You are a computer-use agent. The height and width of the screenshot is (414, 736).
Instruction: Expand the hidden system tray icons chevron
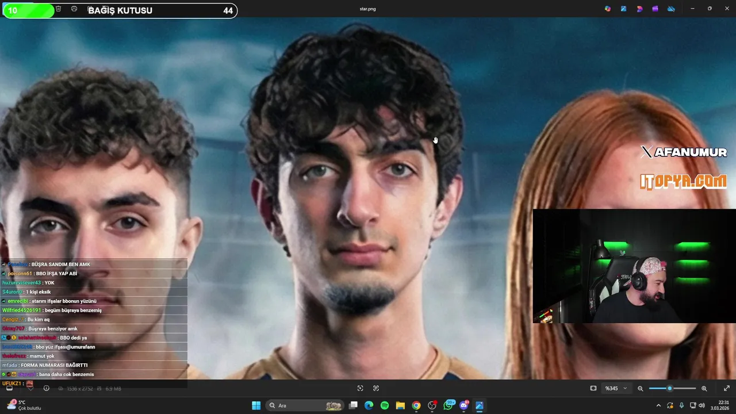[x=658, y=405]
